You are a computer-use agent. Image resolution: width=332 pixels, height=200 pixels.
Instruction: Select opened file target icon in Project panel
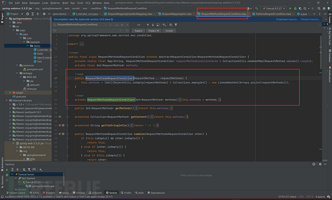click(27, 14)
